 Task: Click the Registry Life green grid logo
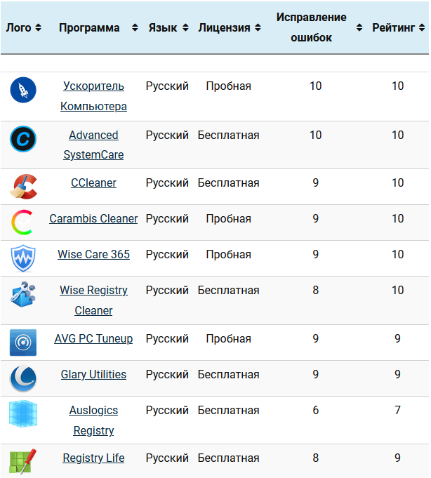tap(23, 462)
